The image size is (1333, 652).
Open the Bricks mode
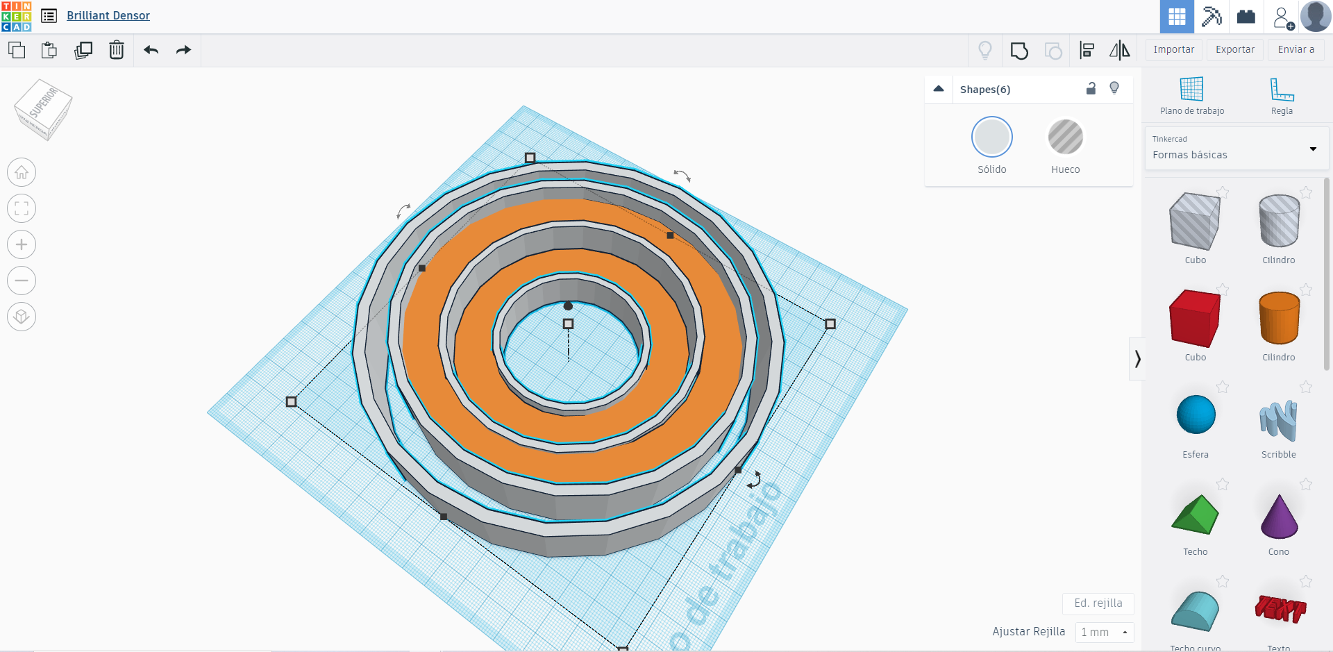1246,17
